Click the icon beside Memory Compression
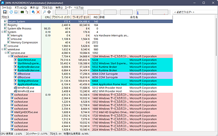 click(x=9, y=42)
